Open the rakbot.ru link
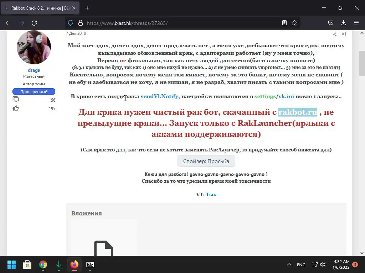Image resolution: width=365 pixels, height=273 pixels. point(298,112)
